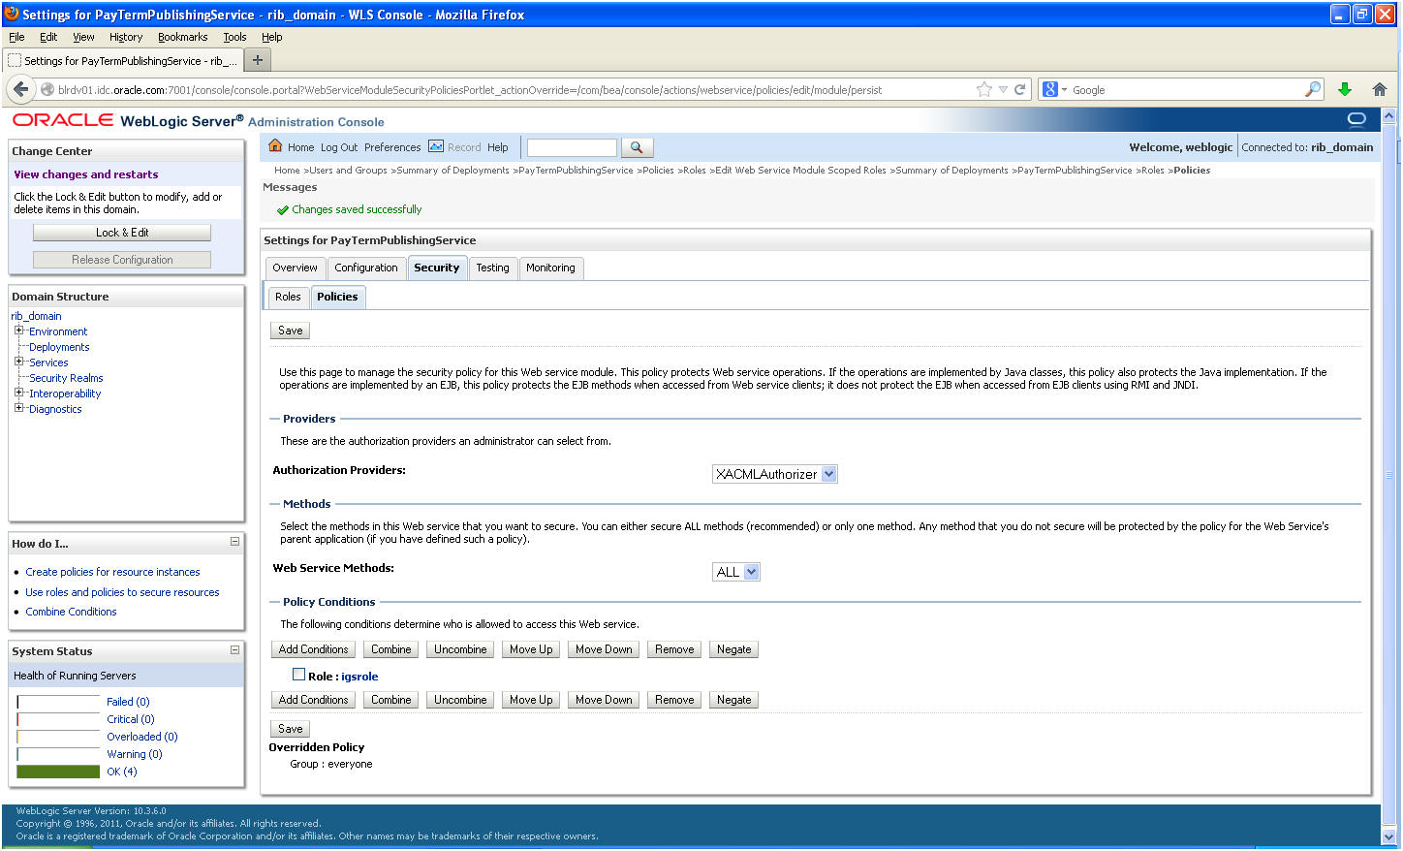Click the upper Move Up button
The width and height of the screenshot is (1403, 851).
point(531,649)
